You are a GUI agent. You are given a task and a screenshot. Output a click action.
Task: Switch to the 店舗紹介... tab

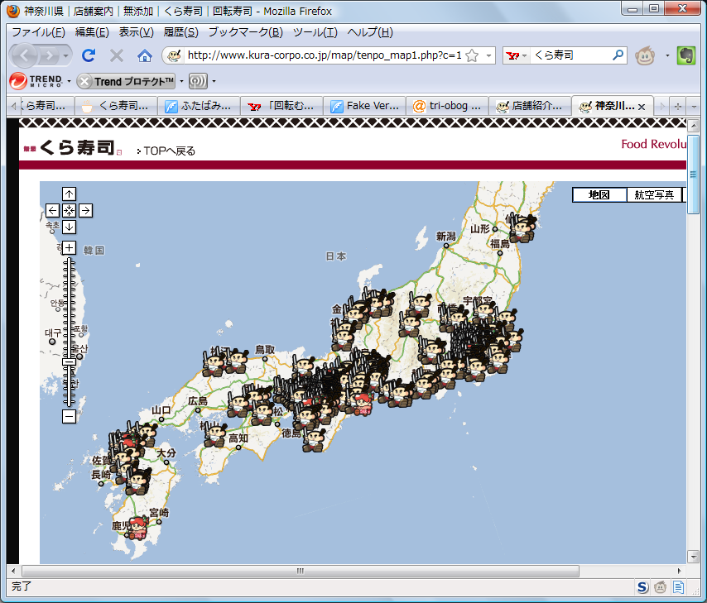[530, 106]
